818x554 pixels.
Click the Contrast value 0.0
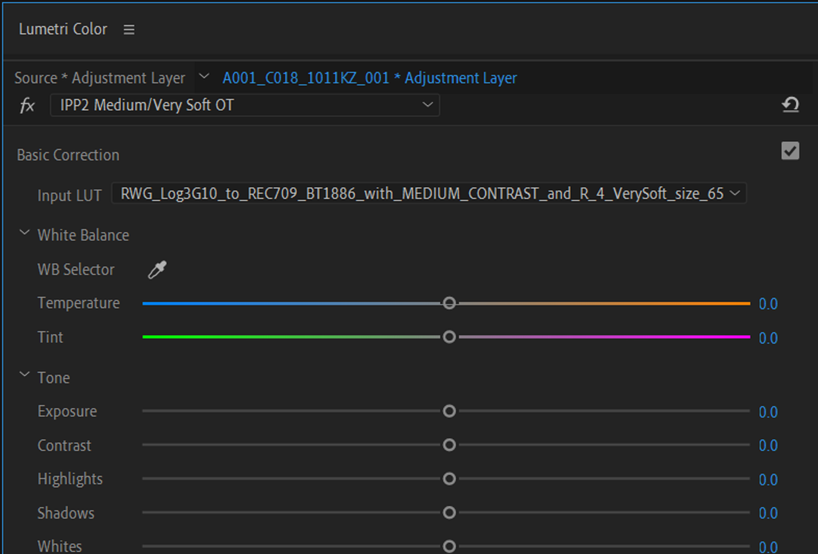[x=768, y=446]
